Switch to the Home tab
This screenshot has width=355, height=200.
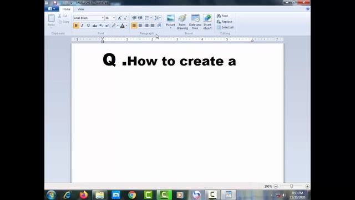coord(67,9)
